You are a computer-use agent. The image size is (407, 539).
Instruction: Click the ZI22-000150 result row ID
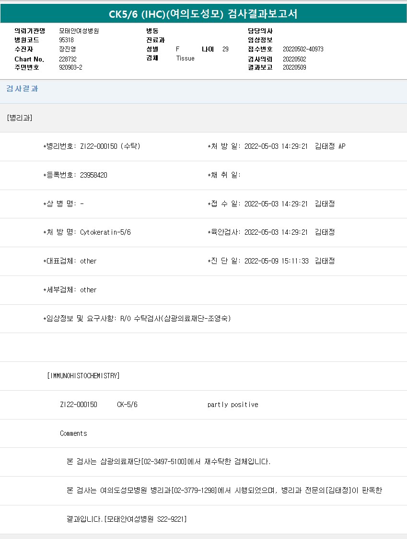[79, 405]
